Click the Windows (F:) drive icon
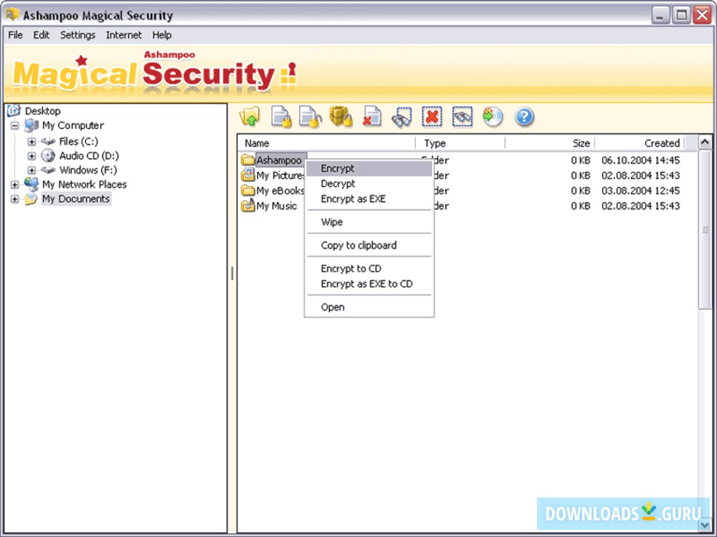The height and width of the screenshot is (537, 717). click(x=48, y=170)
